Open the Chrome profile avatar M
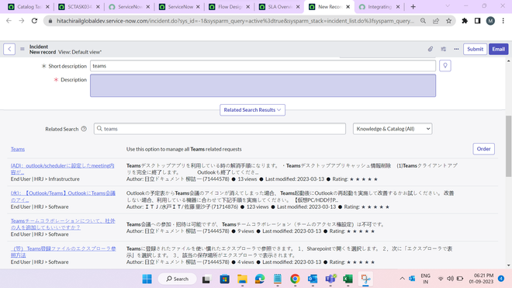Screen dimensions: 512x288 [x=490, y=21]
